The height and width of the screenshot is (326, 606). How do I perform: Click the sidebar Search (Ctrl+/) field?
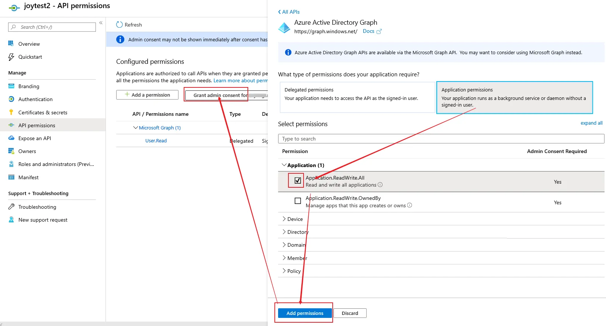pos(52,27)
